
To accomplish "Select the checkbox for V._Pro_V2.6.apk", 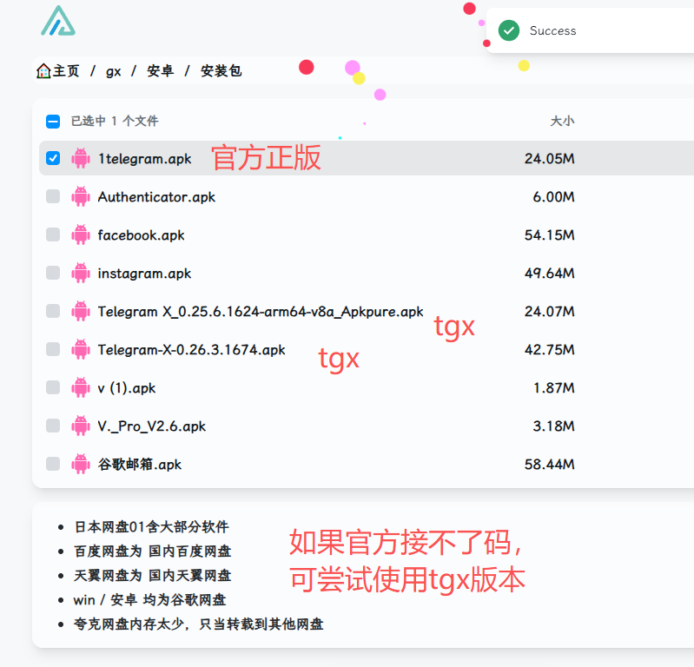I will 53,426.
